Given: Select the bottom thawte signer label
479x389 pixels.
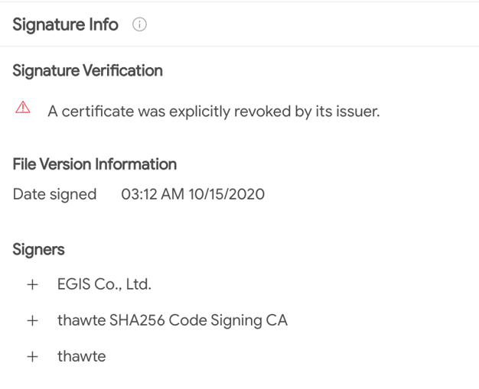Looking at the screenshot, I should click(82, 356).
